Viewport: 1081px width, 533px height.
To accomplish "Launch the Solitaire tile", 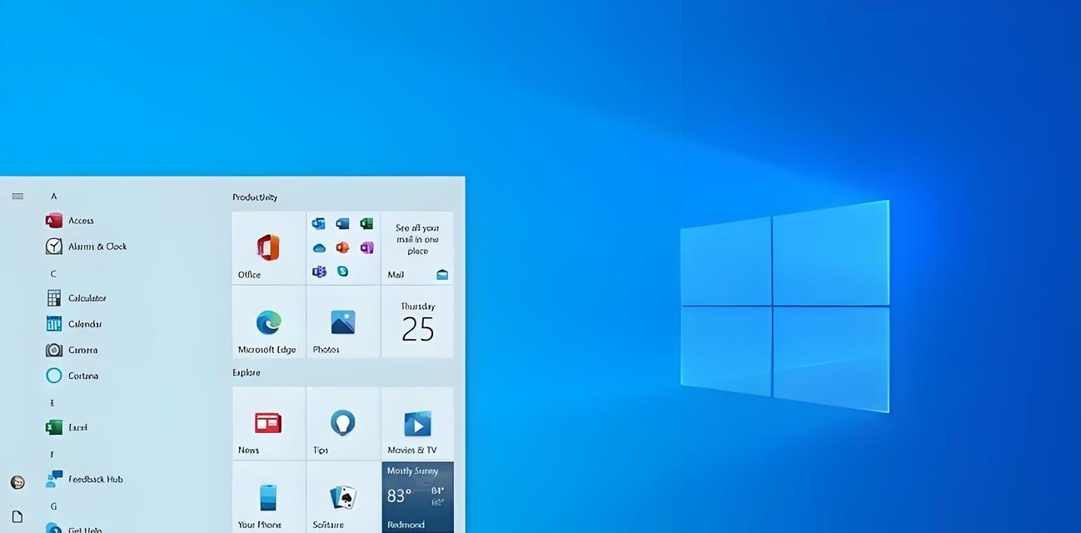I will pos(343,497).
